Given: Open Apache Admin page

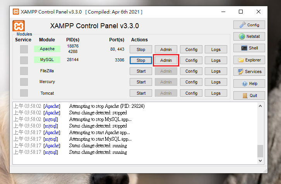Looking at the screenshot, I should [x=166, y=49].
